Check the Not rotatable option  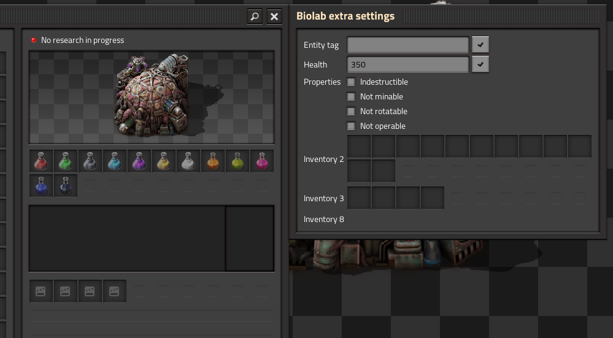coord(351,112)
